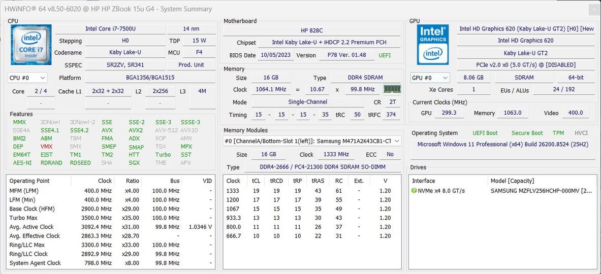This screenshot has width=601, height=274.
Task: Click the SGX feature flag
Action: click(134, 163)
